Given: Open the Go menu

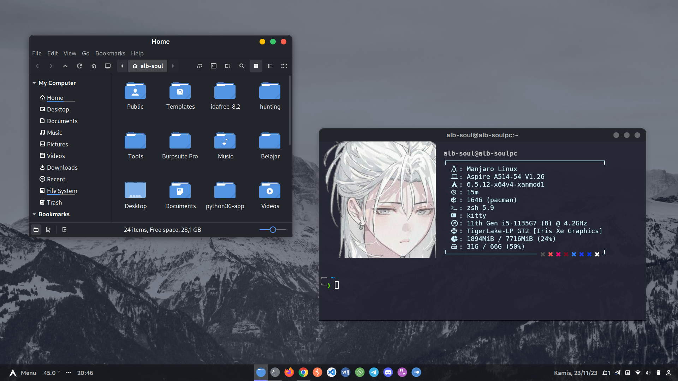Looking at the screenshot, I should tap(85, 53).
